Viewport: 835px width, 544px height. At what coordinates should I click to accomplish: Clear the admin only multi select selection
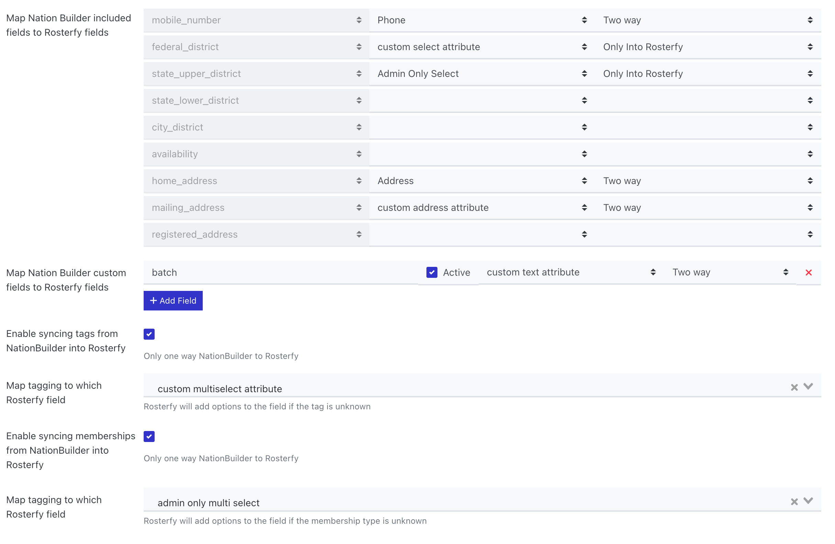click(794, 501)
